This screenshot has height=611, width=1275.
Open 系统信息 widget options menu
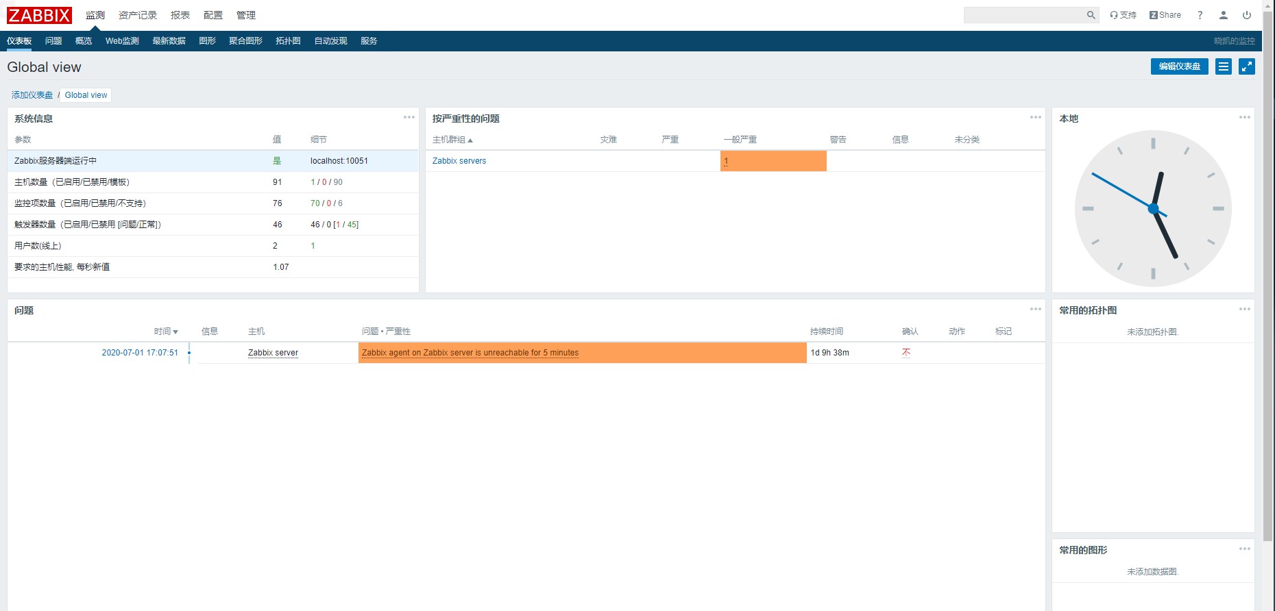pos(409,117)
